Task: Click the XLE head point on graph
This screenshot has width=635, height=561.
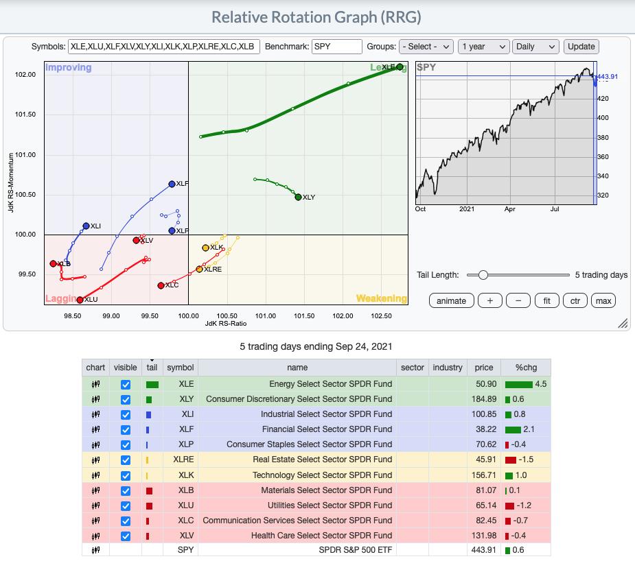Action: click(400, 67)
